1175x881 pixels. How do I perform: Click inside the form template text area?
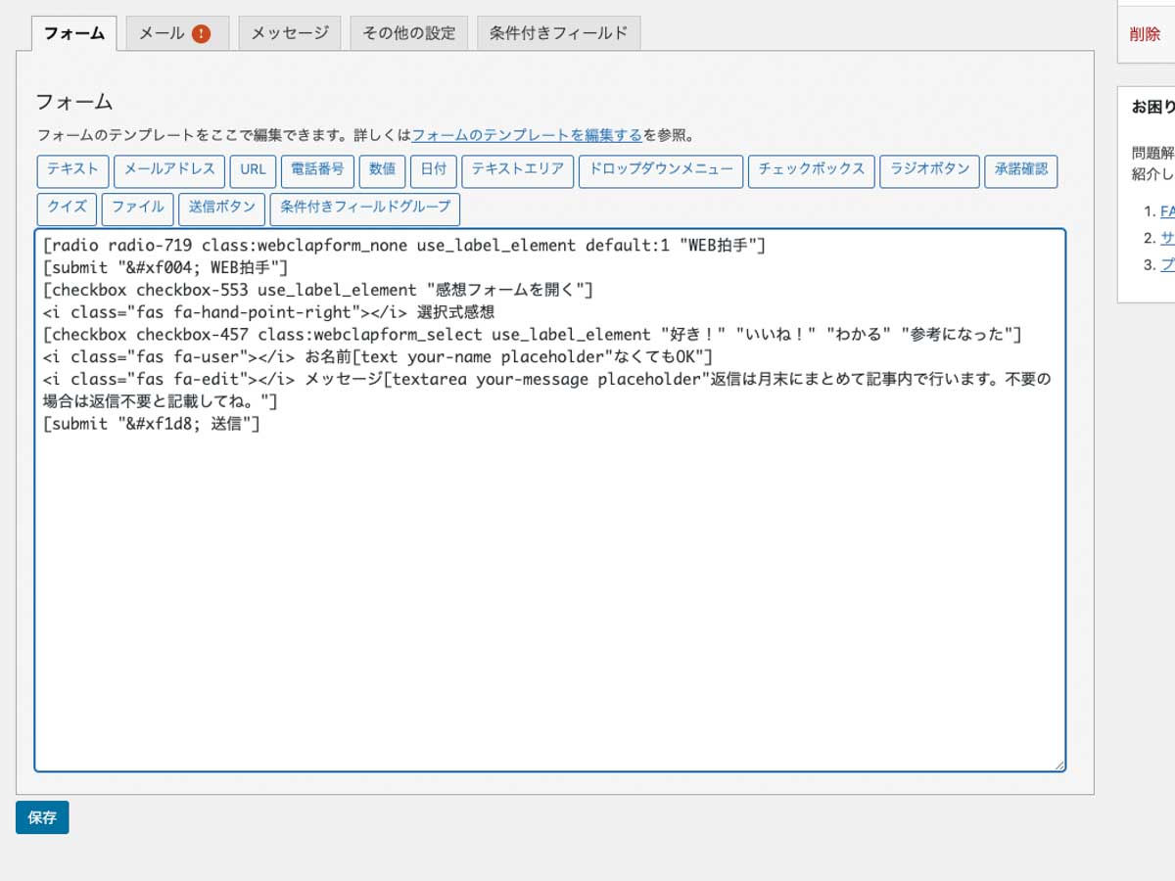tap(548, 587)
